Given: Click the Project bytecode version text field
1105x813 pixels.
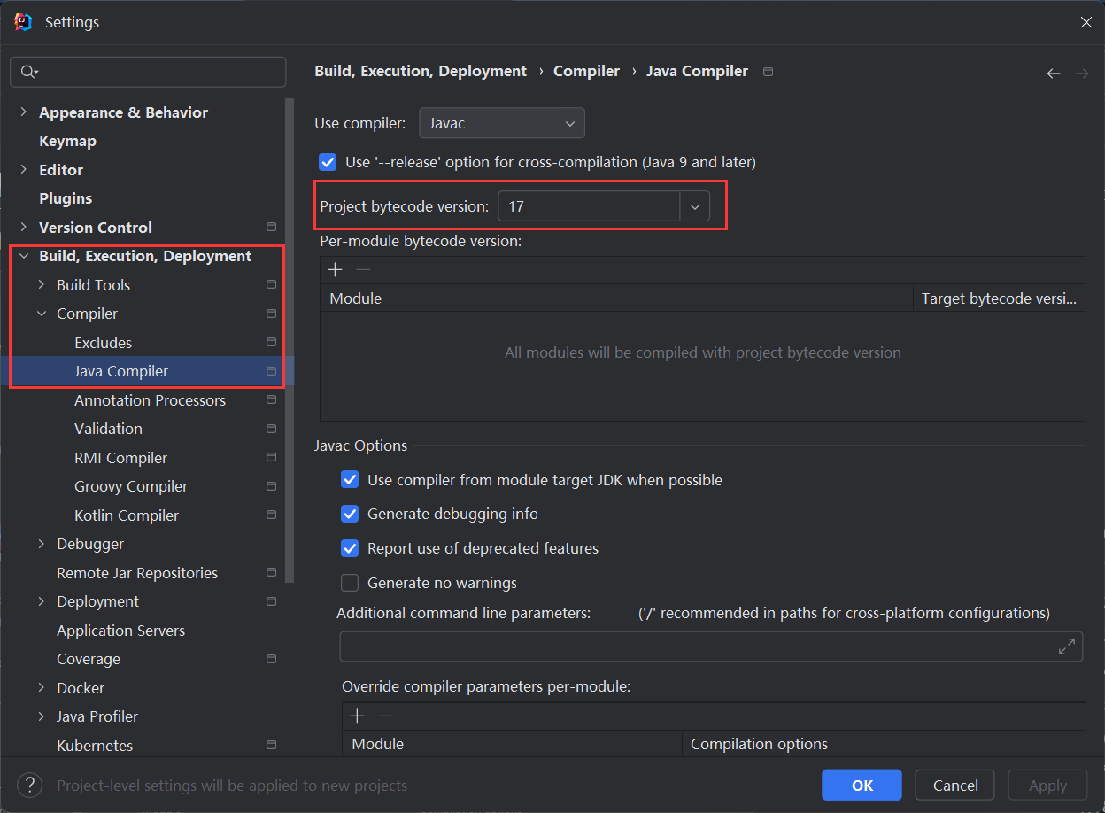Looking at the screenshot, I should coord(589,206).
